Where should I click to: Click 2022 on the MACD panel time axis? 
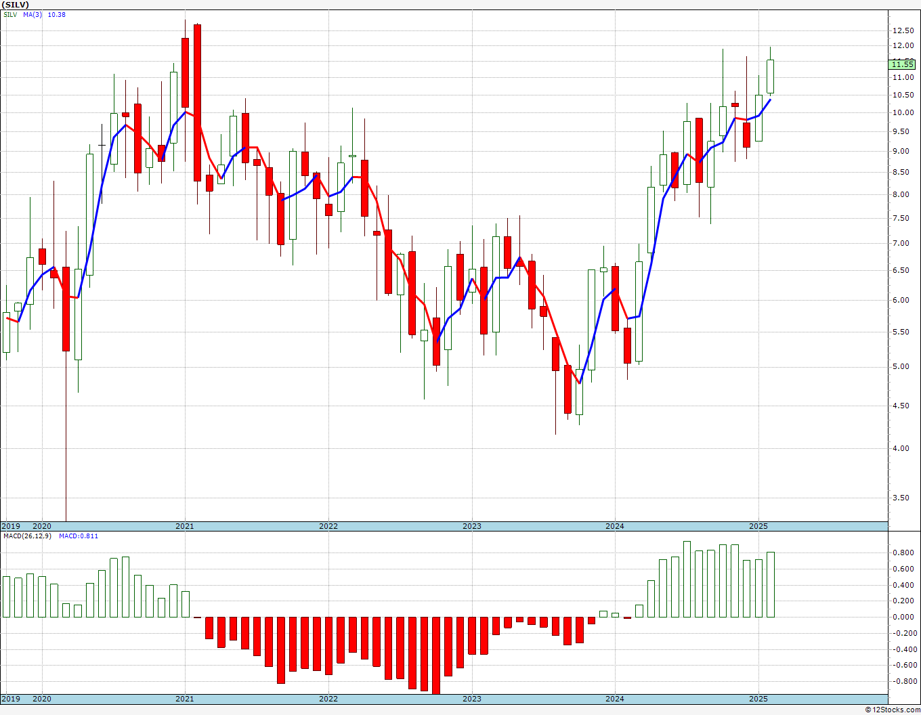[328, 699]
